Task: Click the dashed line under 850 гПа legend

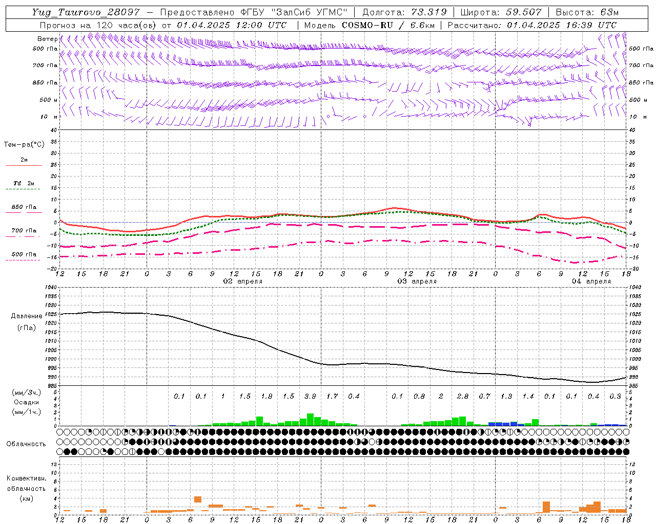Action: tap(24, 213)
